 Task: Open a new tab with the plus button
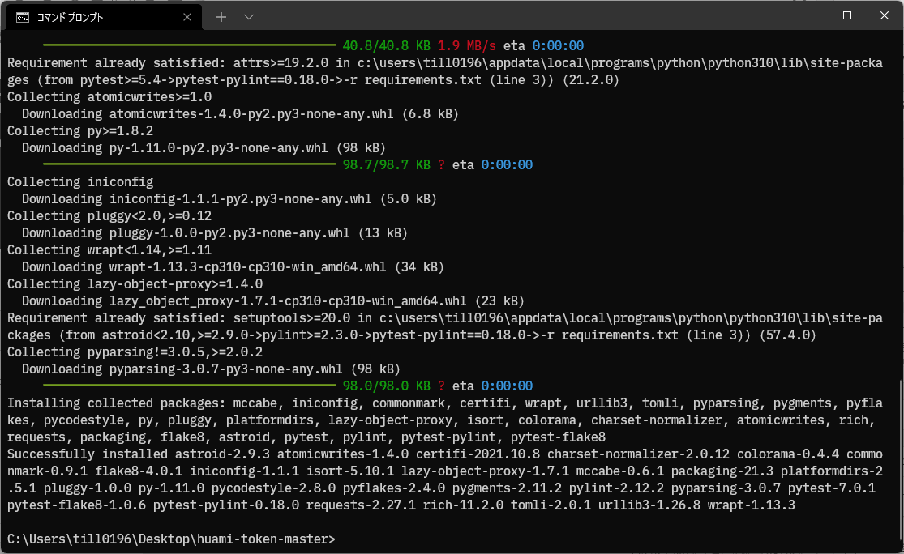point(221,16)
